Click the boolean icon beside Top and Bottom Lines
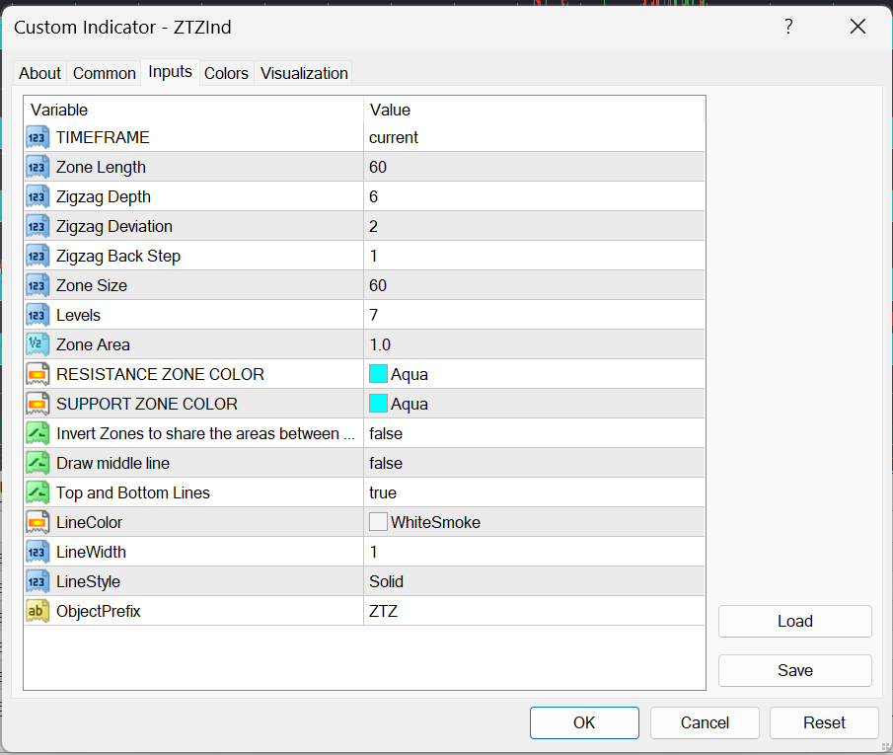Screen dimensions: 893x755 click(37, 492)
